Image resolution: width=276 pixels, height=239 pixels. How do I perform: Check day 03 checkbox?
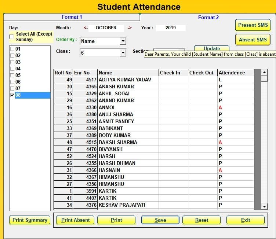point(12,62)
